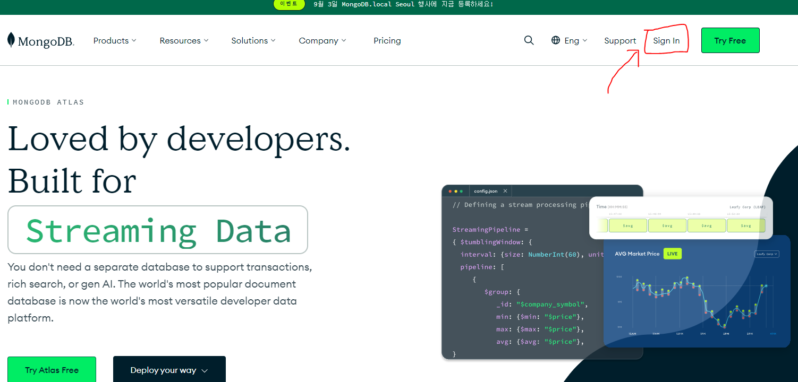This screenshot has width=798, height=382.
Task: Click the Loved by developers heading
Action: [x=179, y=140]
